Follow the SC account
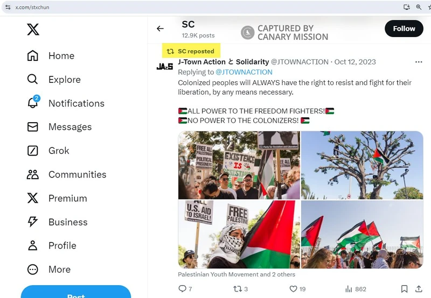Image resolution: width=431 pixels, height=298 pixels. point(404,29)
